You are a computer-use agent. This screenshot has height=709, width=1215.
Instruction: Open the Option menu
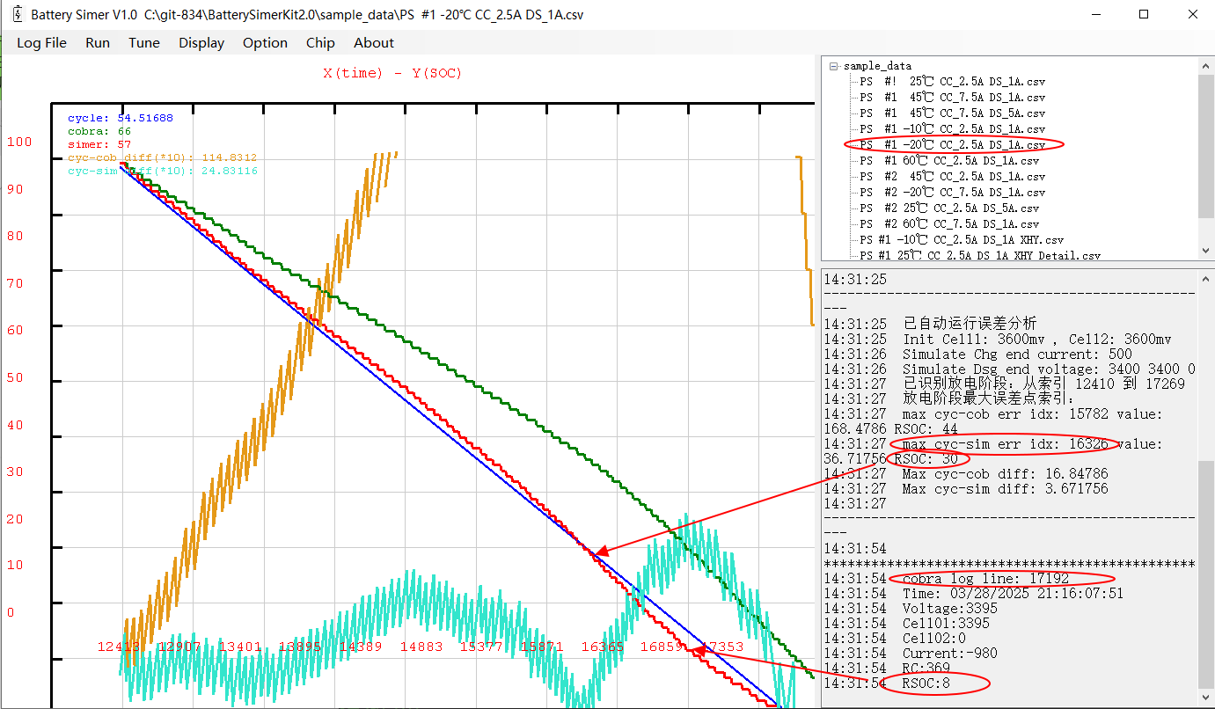(265, 42)
